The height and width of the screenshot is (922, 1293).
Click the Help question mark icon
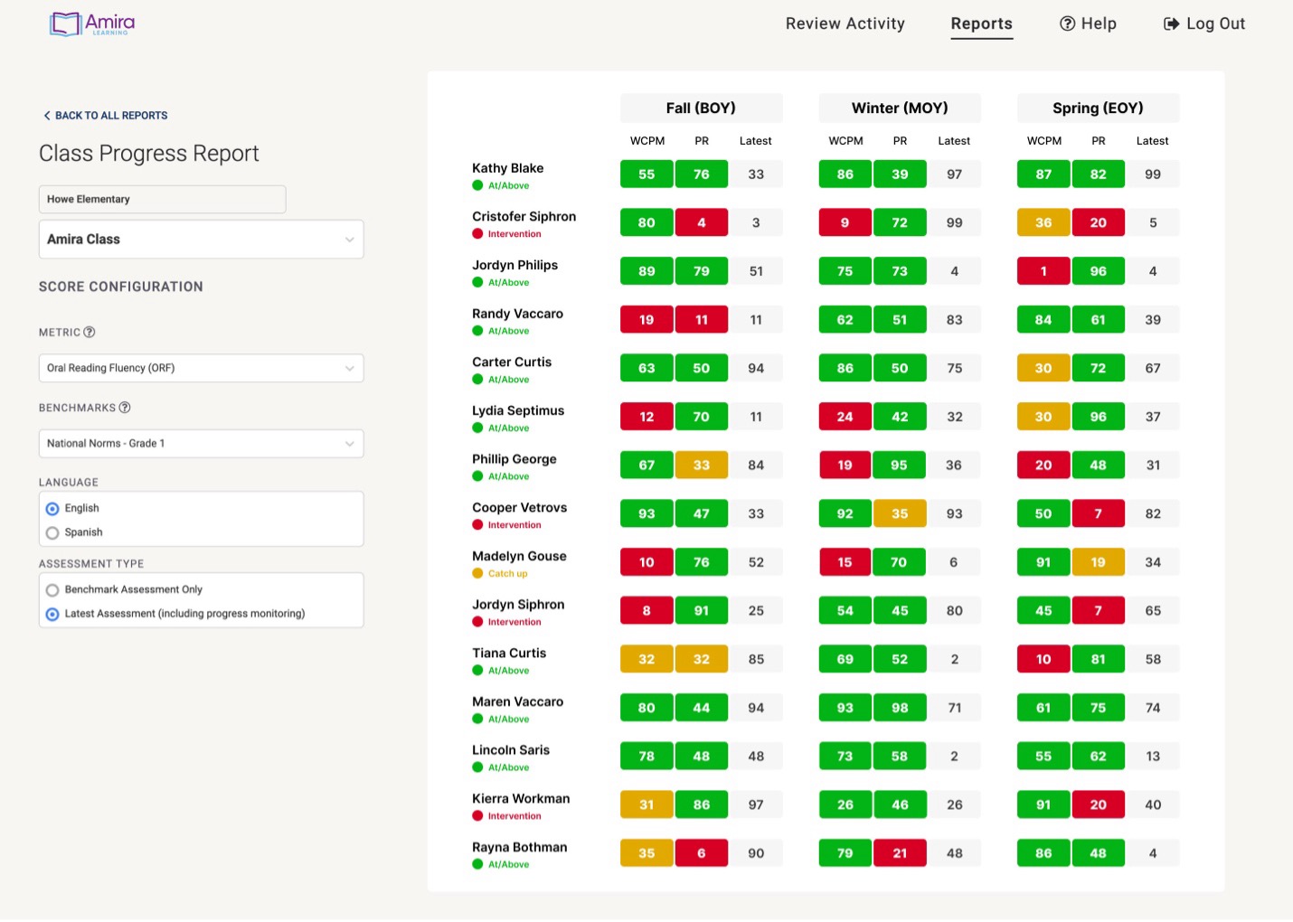point(1067,24)
